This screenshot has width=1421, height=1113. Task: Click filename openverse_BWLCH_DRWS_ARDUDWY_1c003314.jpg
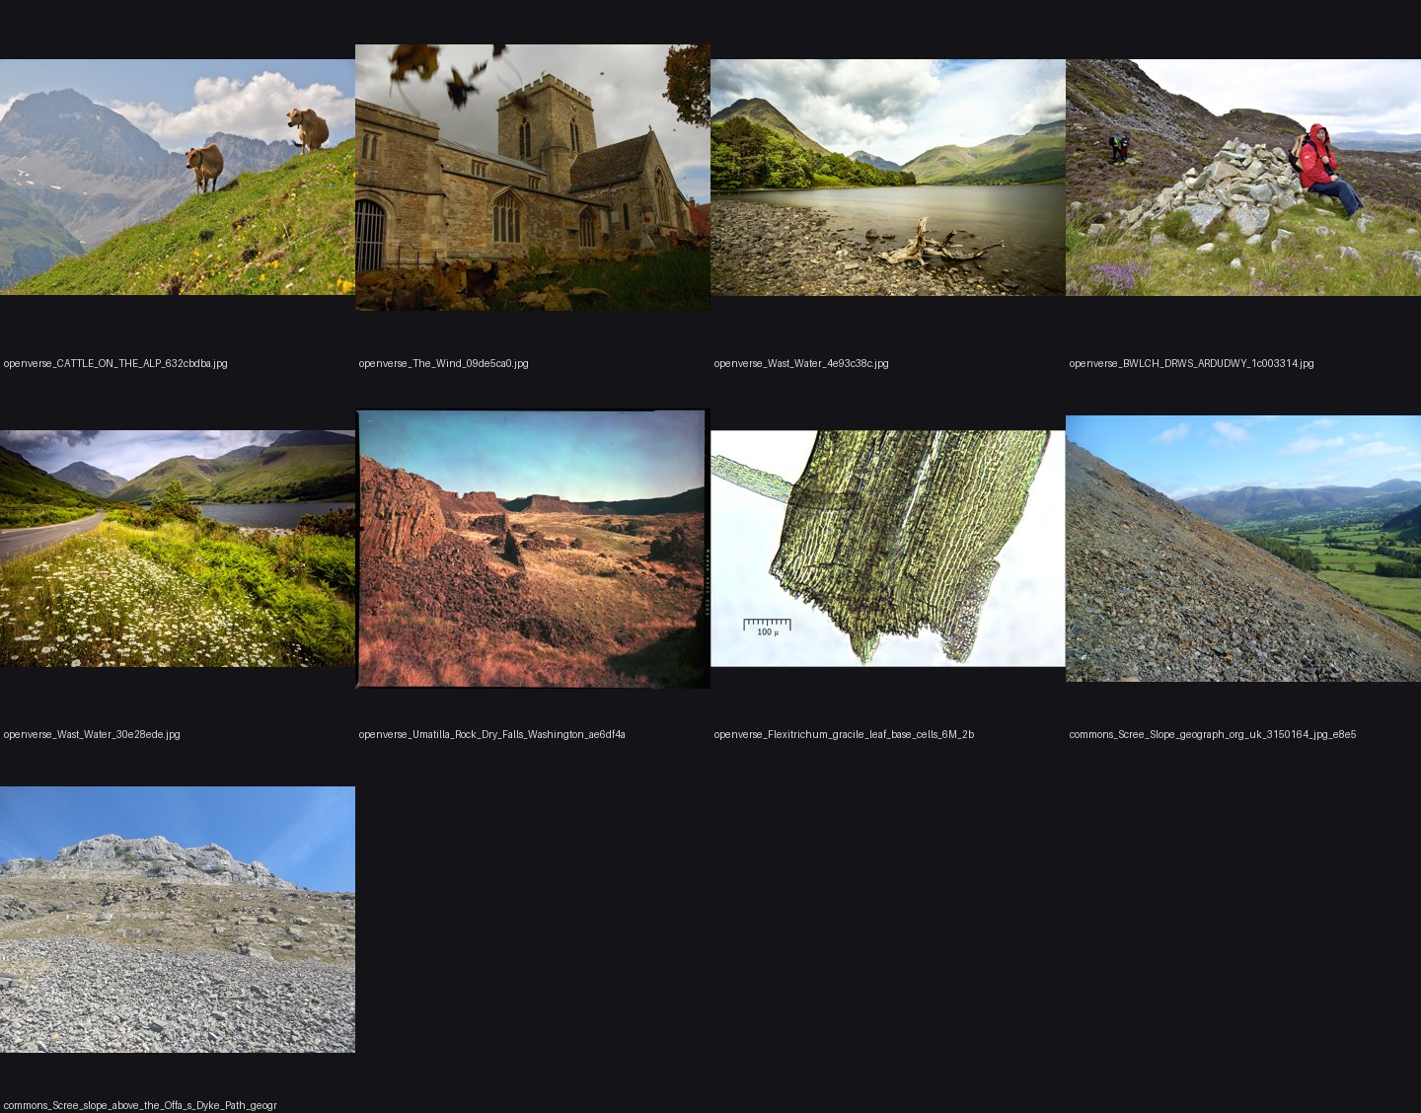tap(1192, 363)
